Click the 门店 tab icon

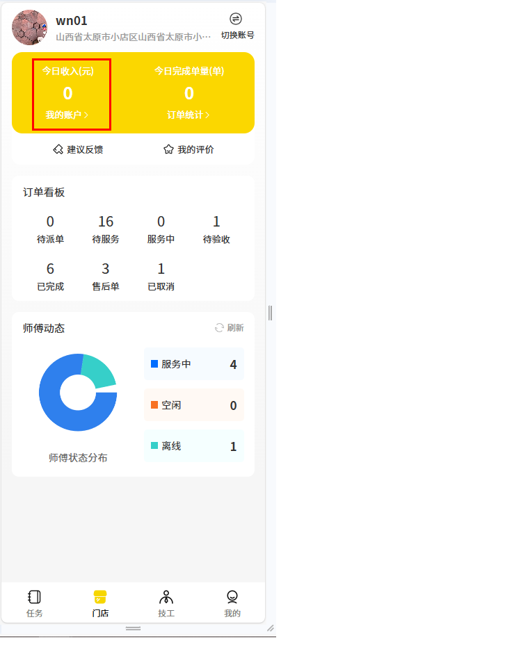[100, 597]
